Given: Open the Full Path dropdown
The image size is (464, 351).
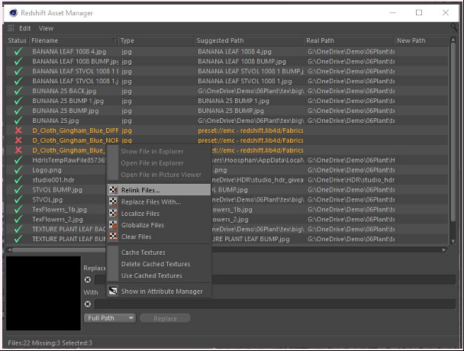Looking at the screenshot, I should (x=110, y=318).
